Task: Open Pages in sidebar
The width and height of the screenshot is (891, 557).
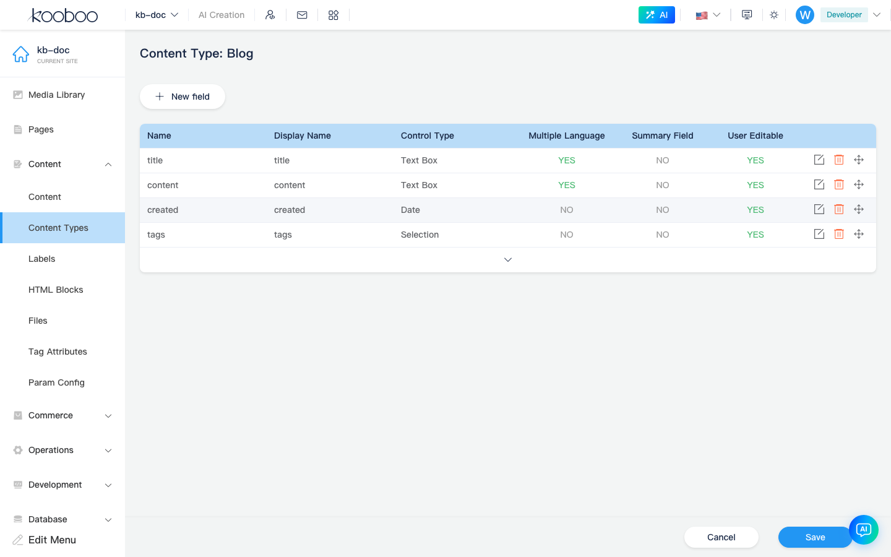Action: (x=62, y=129)
